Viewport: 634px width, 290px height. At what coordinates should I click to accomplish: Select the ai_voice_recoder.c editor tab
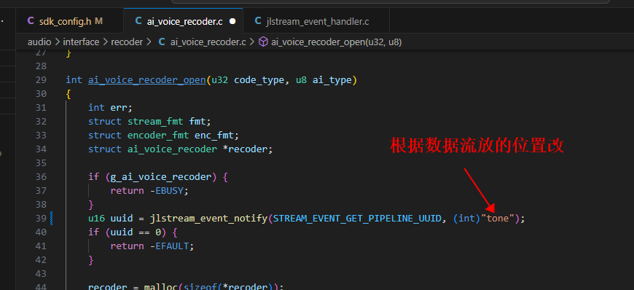click(183, 21)
